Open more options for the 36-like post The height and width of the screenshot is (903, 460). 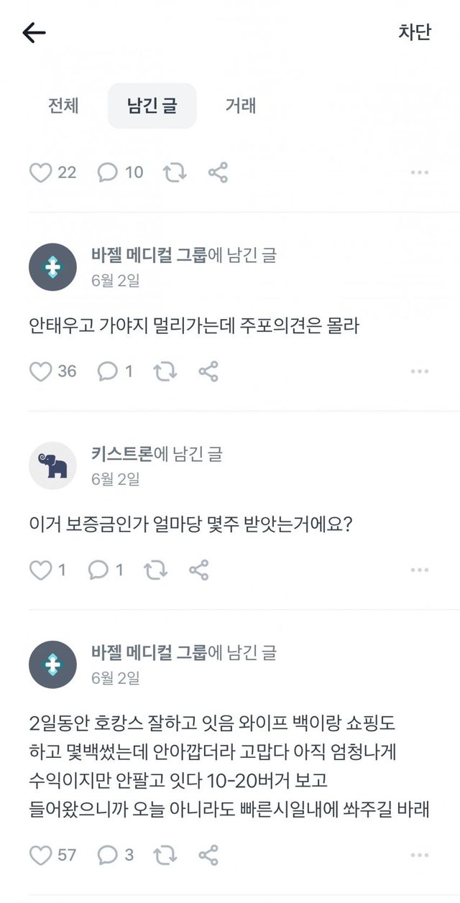tap(420, 371)
